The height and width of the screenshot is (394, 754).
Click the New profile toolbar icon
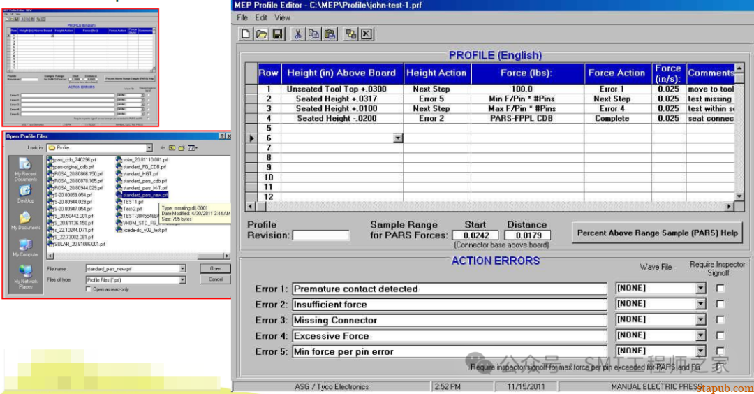pyautogui.click(x=246, y=34)
